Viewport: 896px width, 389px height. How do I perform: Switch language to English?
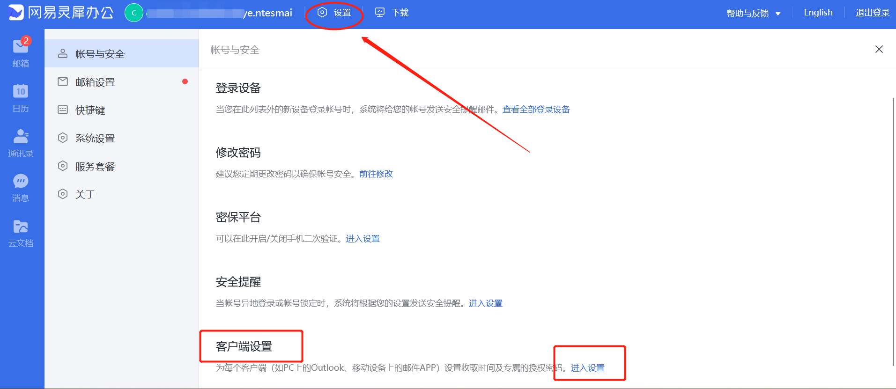coord(818,13)
